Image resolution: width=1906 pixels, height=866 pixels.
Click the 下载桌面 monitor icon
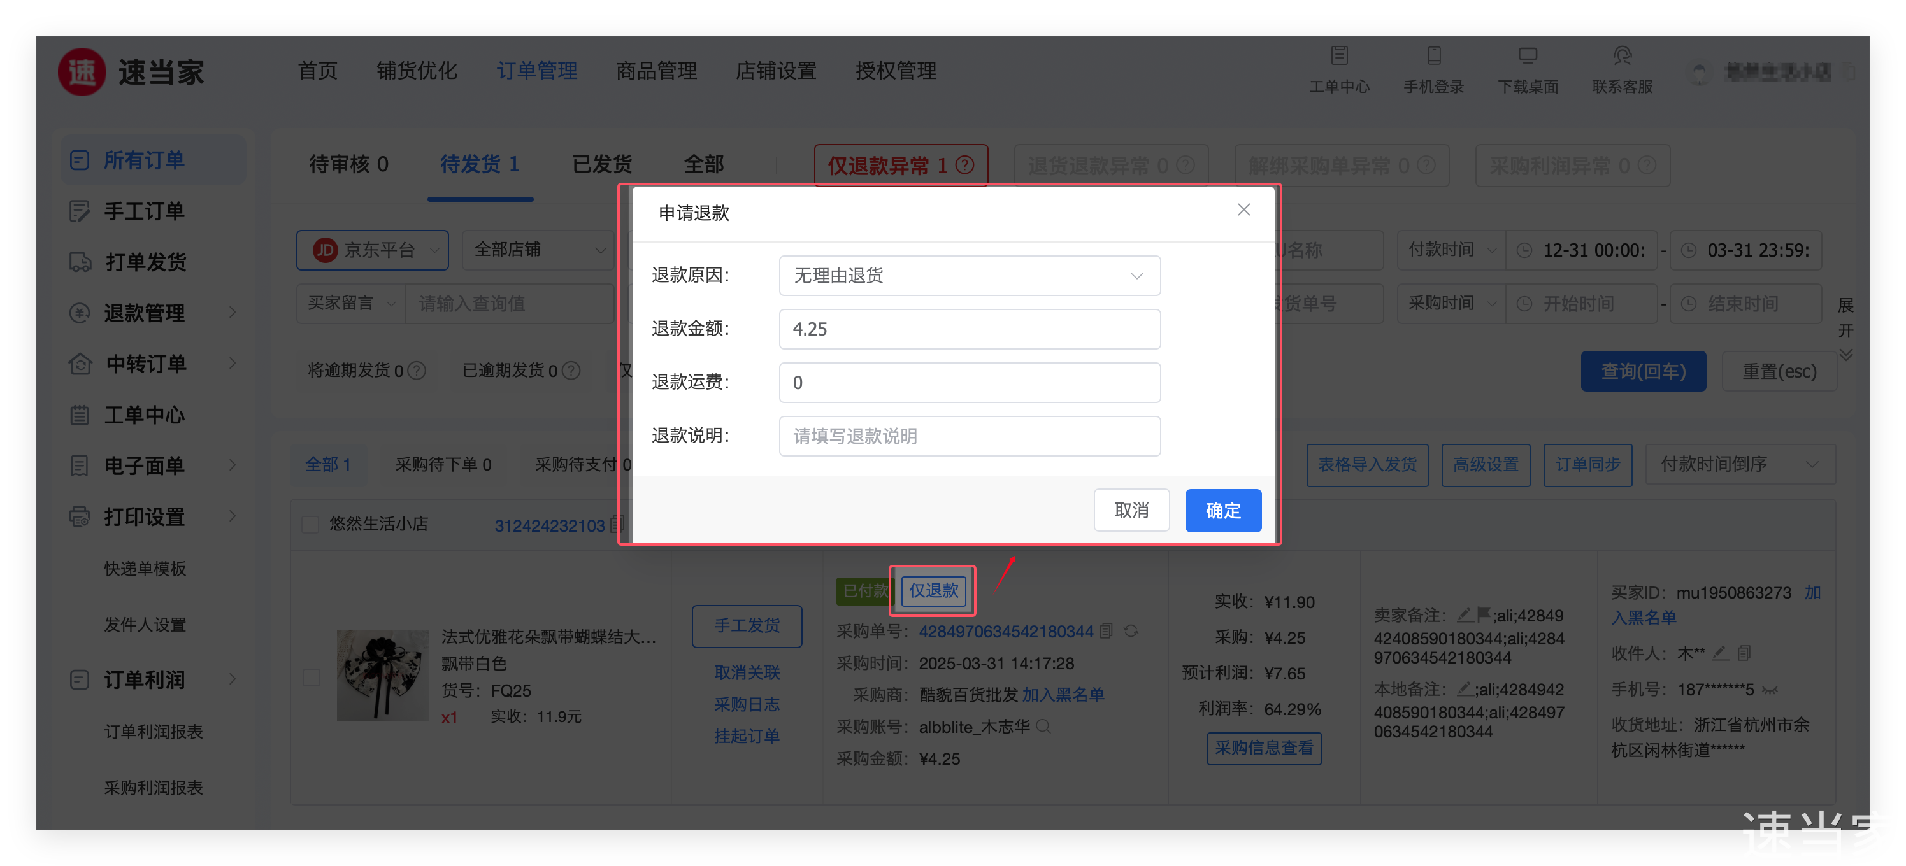1527,55
